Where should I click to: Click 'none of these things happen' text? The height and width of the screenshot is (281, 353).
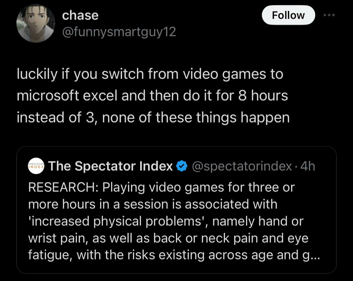(196, 118)
